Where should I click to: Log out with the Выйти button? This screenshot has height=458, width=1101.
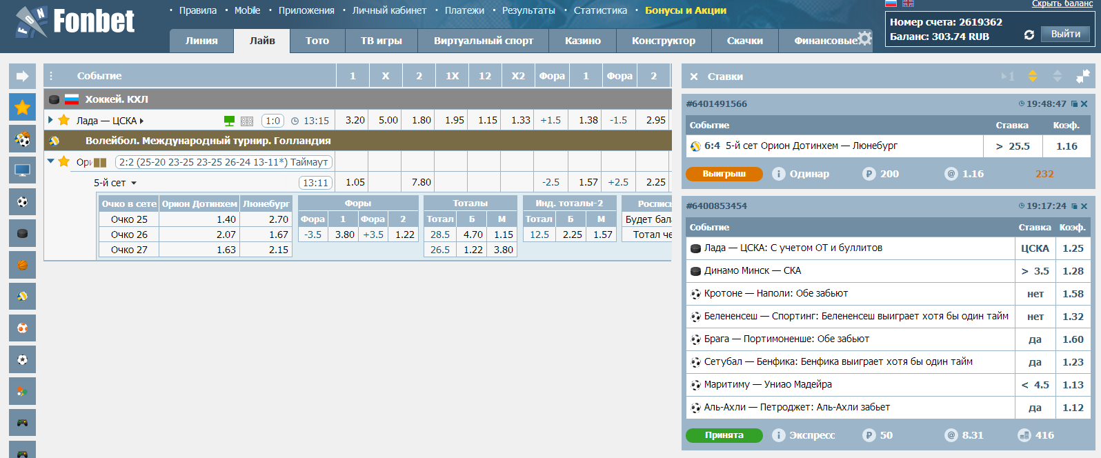pyautogui.click(x=1066, y=34)
